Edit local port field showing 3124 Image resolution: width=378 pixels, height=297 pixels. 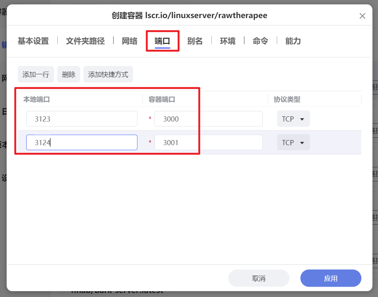(x=82, y=143)
